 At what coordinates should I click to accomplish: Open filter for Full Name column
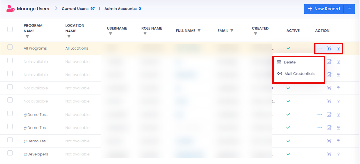pos(199,30)
